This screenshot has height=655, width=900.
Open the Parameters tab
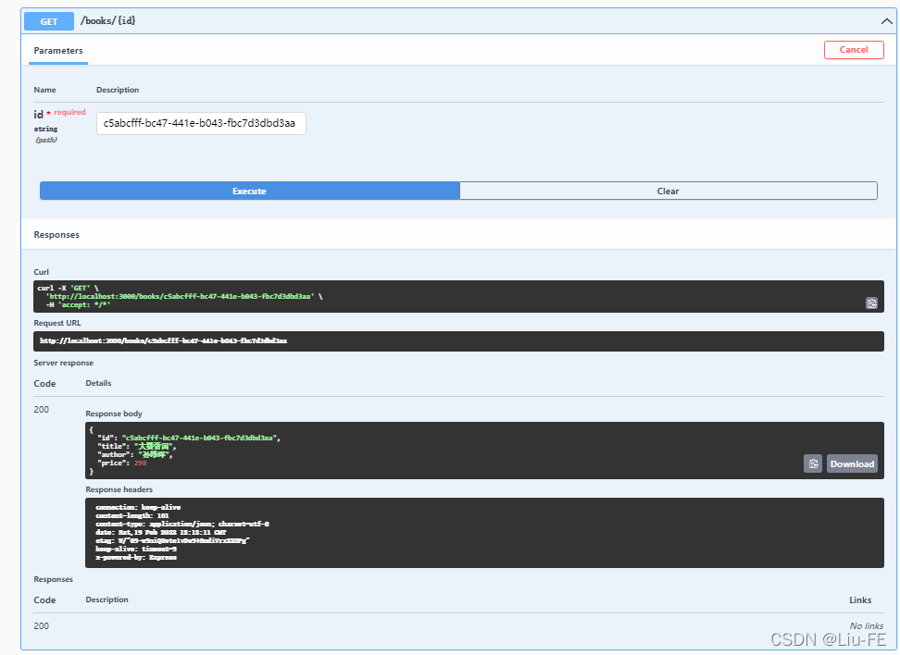[x=58, y=51]
